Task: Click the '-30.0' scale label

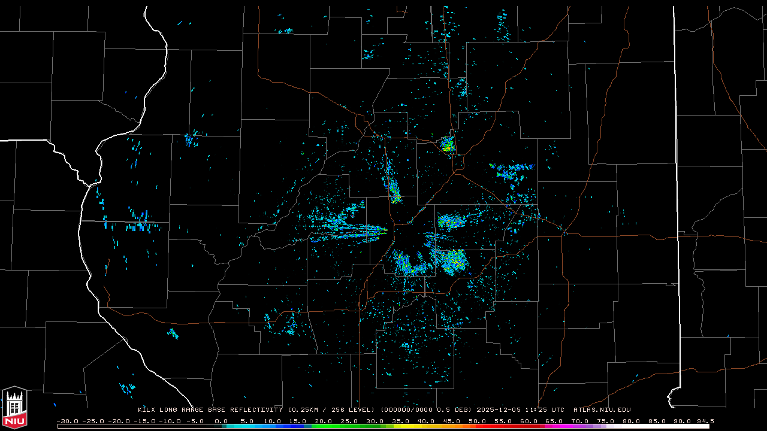Action: coord(68,421)
